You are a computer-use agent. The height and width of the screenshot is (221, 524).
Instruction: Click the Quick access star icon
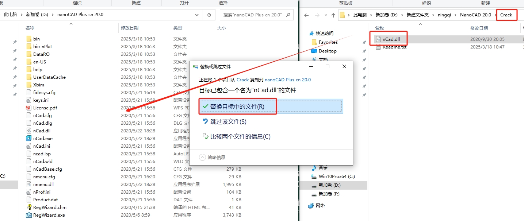click(x=312, y=33)
